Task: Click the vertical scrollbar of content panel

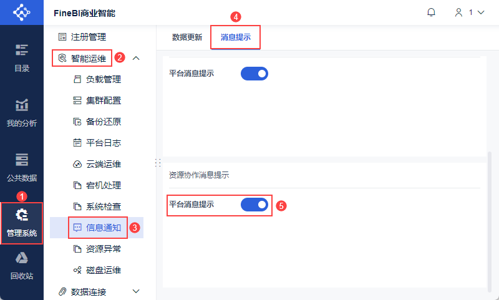Action: click(489, 218)
